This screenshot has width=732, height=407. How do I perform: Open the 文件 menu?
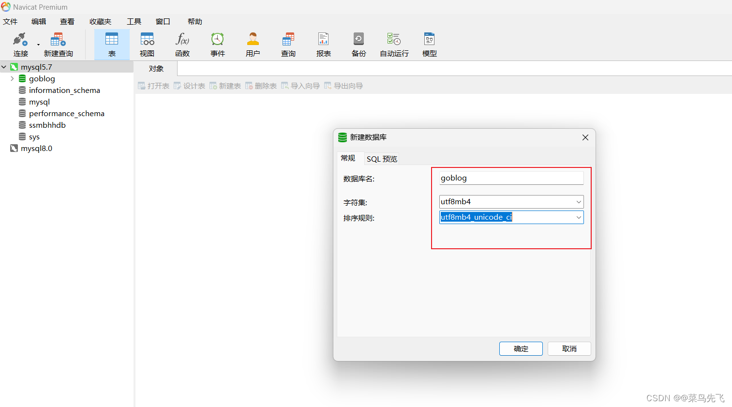[x=10, y=21]
